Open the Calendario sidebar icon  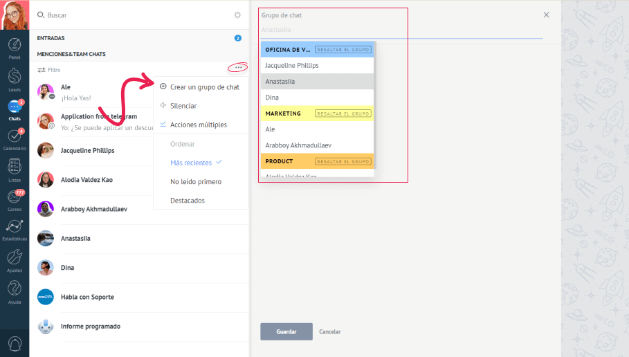(x=14, y=138)
